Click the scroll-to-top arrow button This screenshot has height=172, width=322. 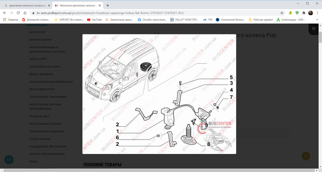point(306,156)
